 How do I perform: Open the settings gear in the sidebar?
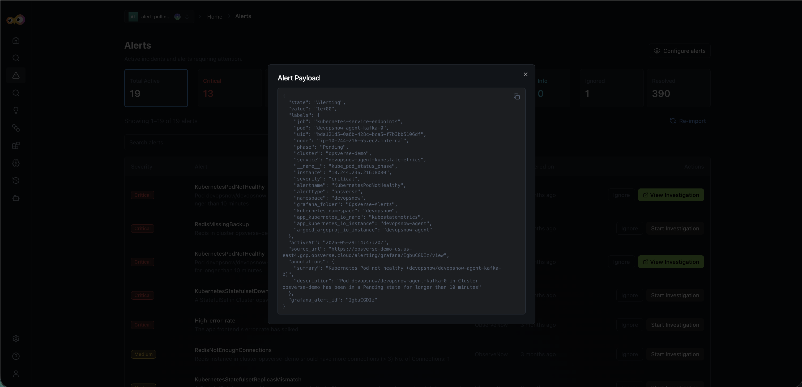coord(16,339)
